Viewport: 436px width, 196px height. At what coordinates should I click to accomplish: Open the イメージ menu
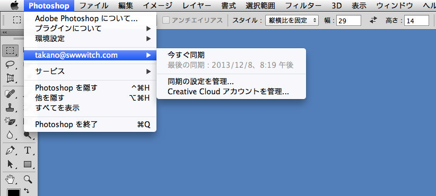158,5
